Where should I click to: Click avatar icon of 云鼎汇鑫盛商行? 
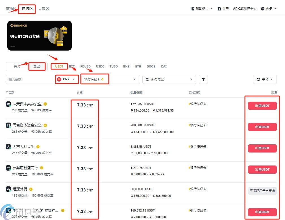8,168
